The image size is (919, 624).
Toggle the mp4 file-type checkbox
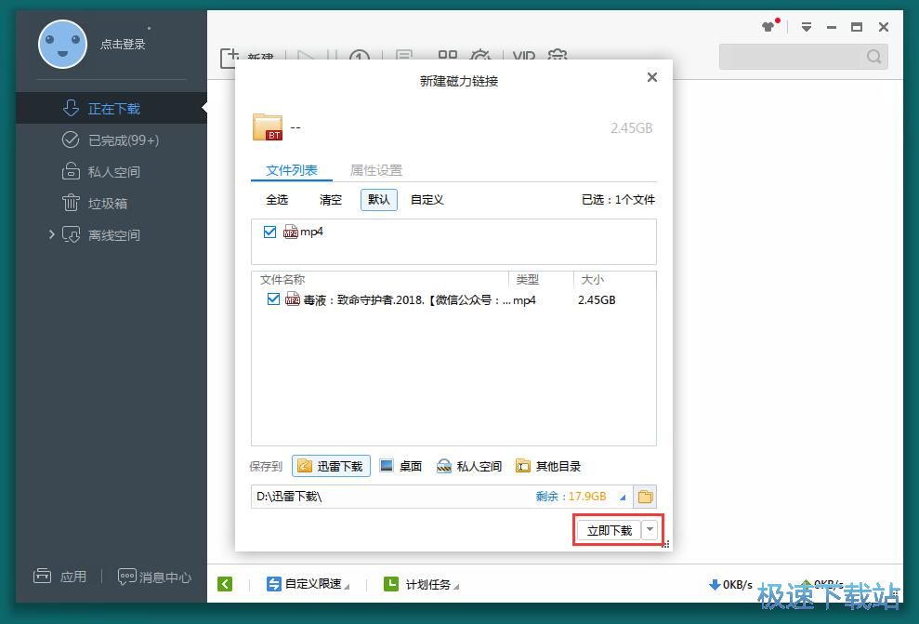[x=269, y=232]
